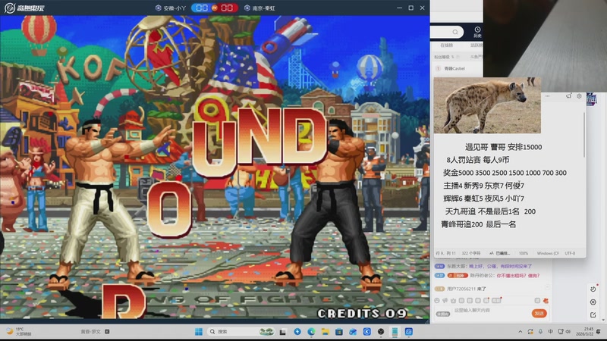Click the search magnifier in the streaming panel

pyautogui.click(x=455, y=32)
